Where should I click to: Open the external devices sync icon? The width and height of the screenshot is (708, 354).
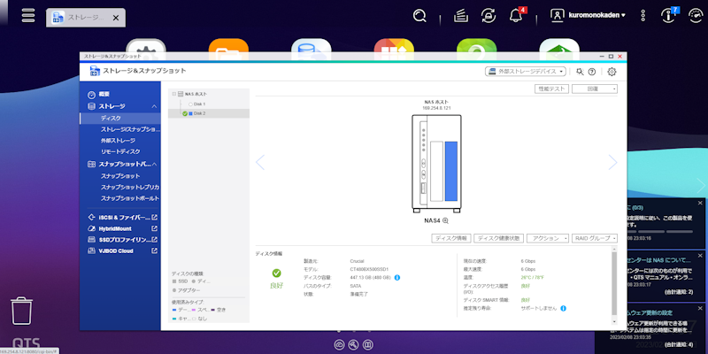489,16
